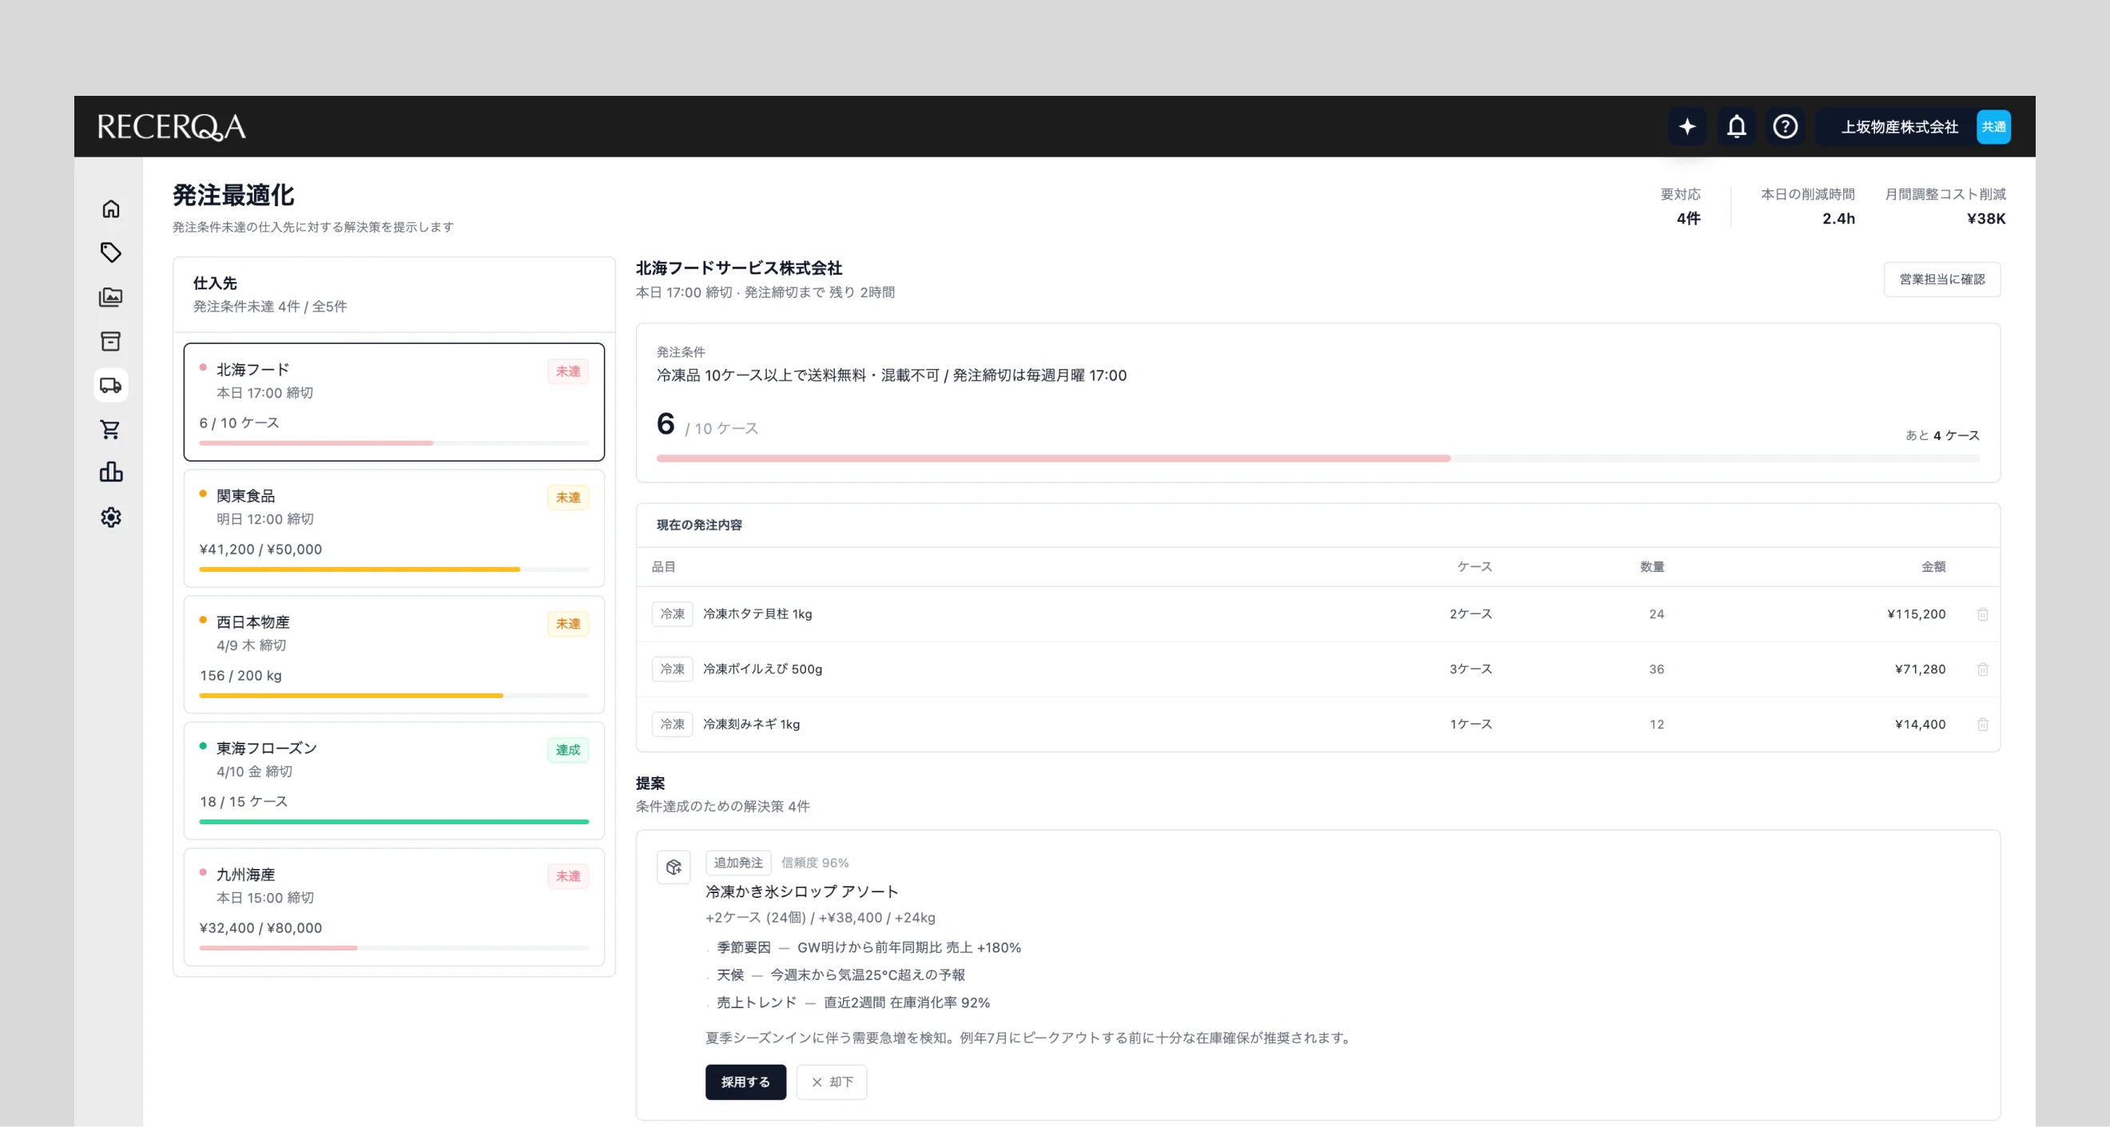Open the 上坂物産株式会社 account menu
Image resolution: width=2110 pixels, height=1127 pixels.
point(1901,127)
